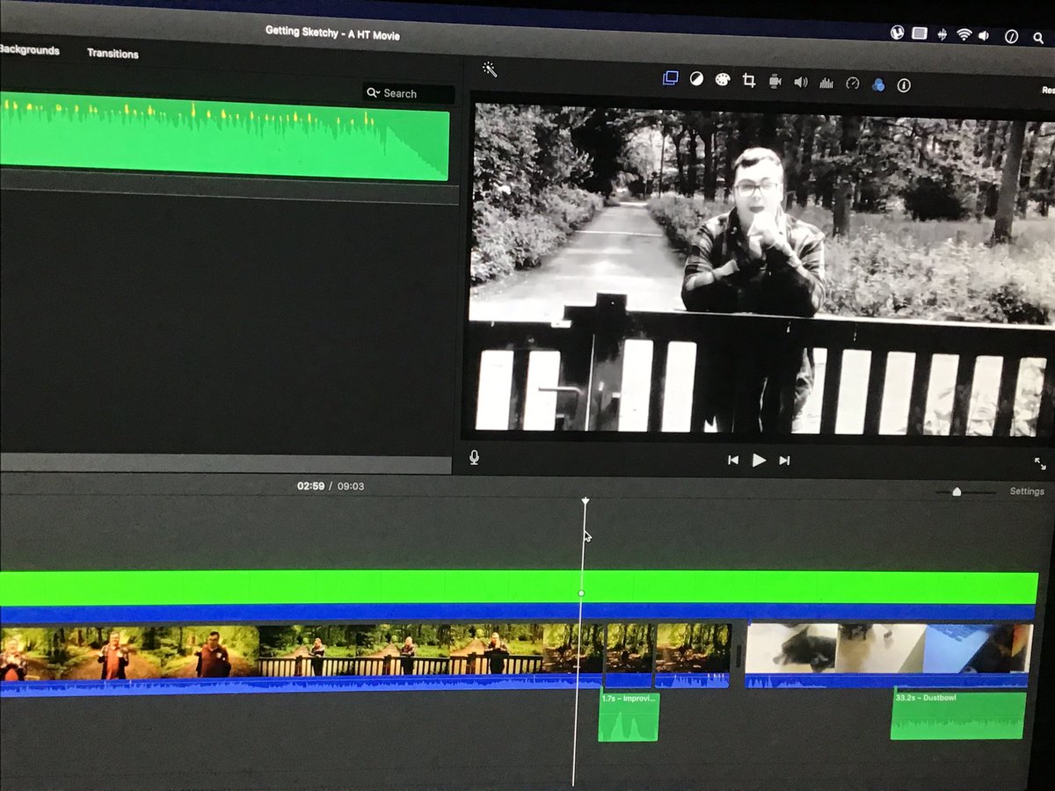This screenshot has width=1055, height=791.
Task: Click the playhead handle atop the timeline
Action: pos(586,502)
